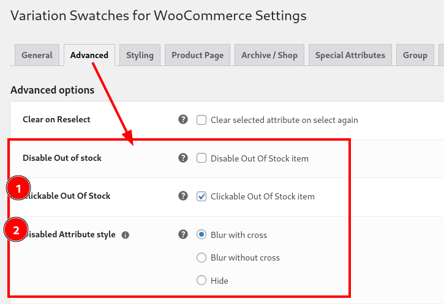444x304 pixels.
Task: Select the Hide radio option
Action: (x=201, y=281)
